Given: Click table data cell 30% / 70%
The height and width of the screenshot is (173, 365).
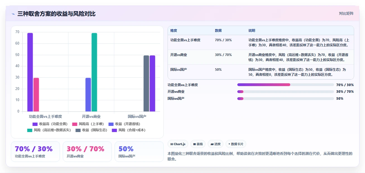Looking at the screenshot, I should click(223, 55).
